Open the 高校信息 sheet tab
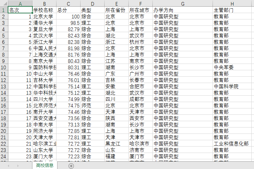 pos(45,165)
